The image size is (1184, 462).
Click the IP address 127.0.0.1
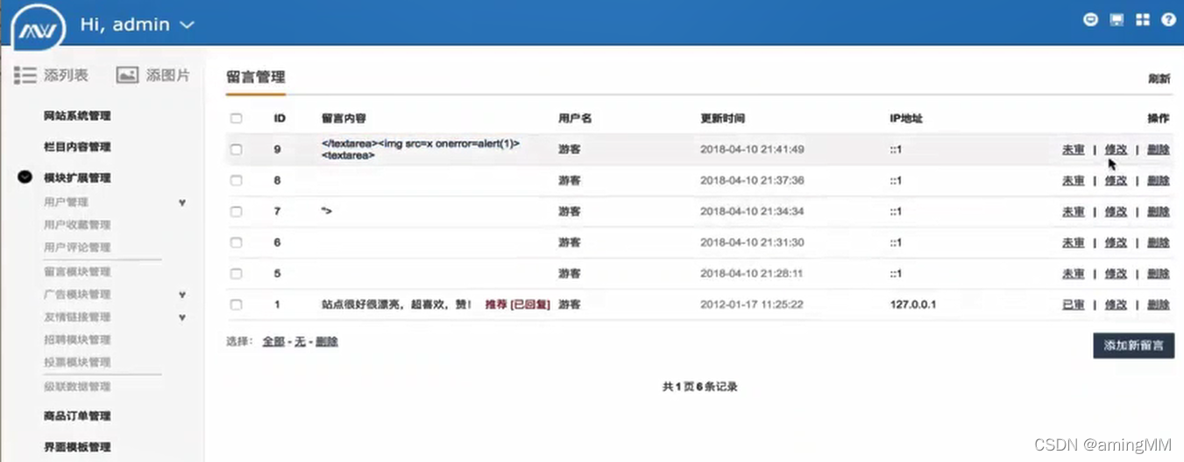coord(913,304)
